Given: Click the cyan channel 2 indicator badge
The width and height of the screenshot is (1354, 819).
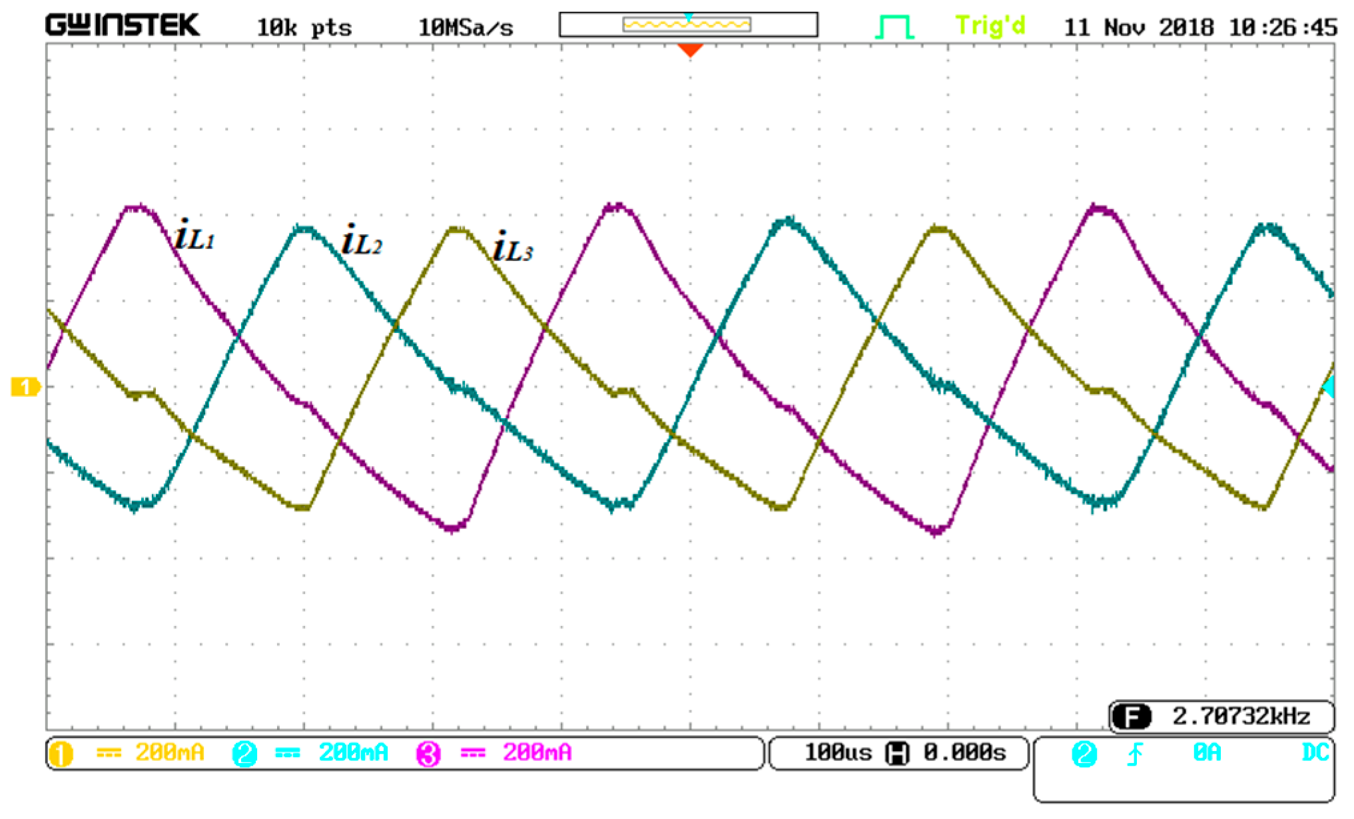Looking at the screenshot, I should click(x=244, y=754).
